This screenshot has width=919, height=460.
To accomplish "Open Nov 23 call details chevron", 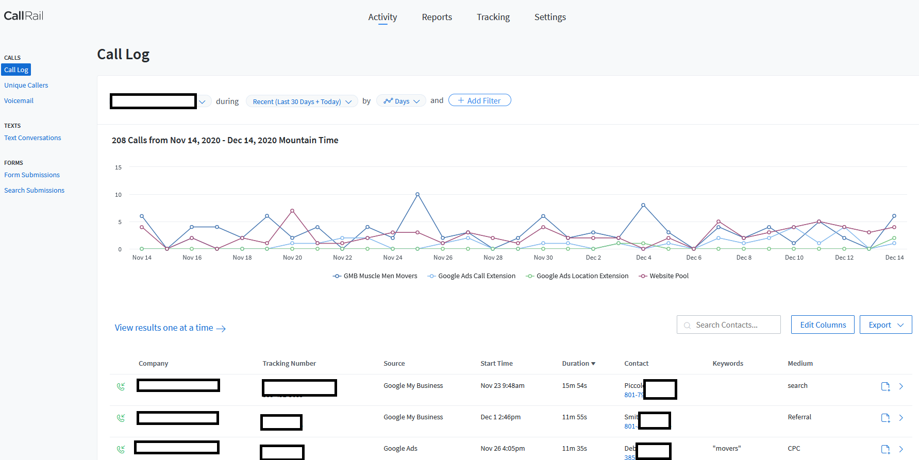I will pyautogui.click(x=901, y=386).
